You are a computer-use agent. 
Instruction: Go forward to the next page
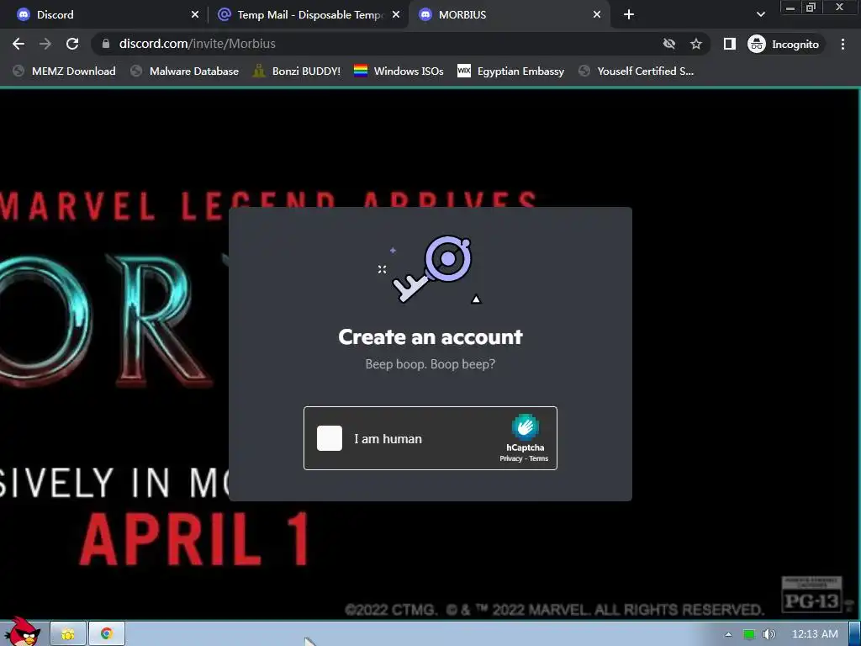point(45,44)
